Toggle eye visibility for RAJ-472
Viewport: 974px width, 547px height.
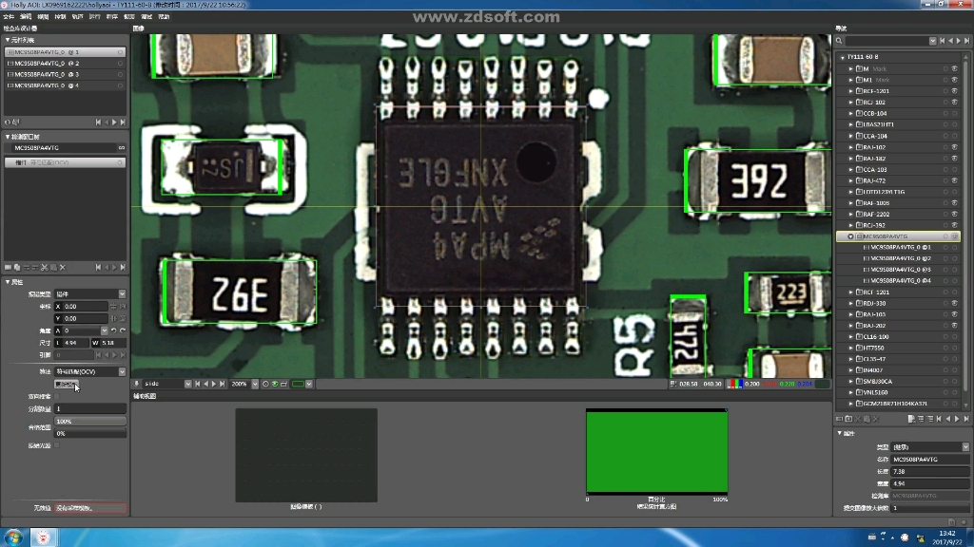(955, 180)
